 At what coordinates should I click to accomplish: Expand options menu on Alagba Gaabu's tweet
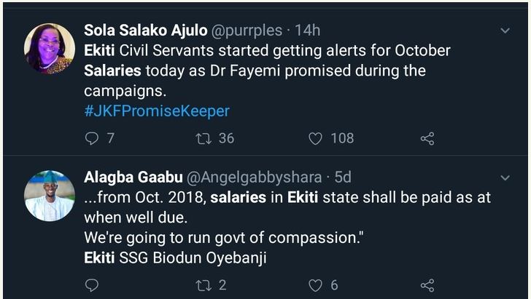tap(505, 178)
